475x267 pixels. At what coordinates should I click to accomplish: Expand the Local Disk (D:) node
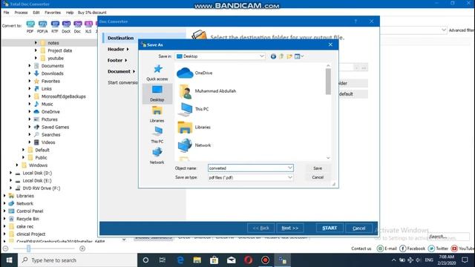(11, 173)
